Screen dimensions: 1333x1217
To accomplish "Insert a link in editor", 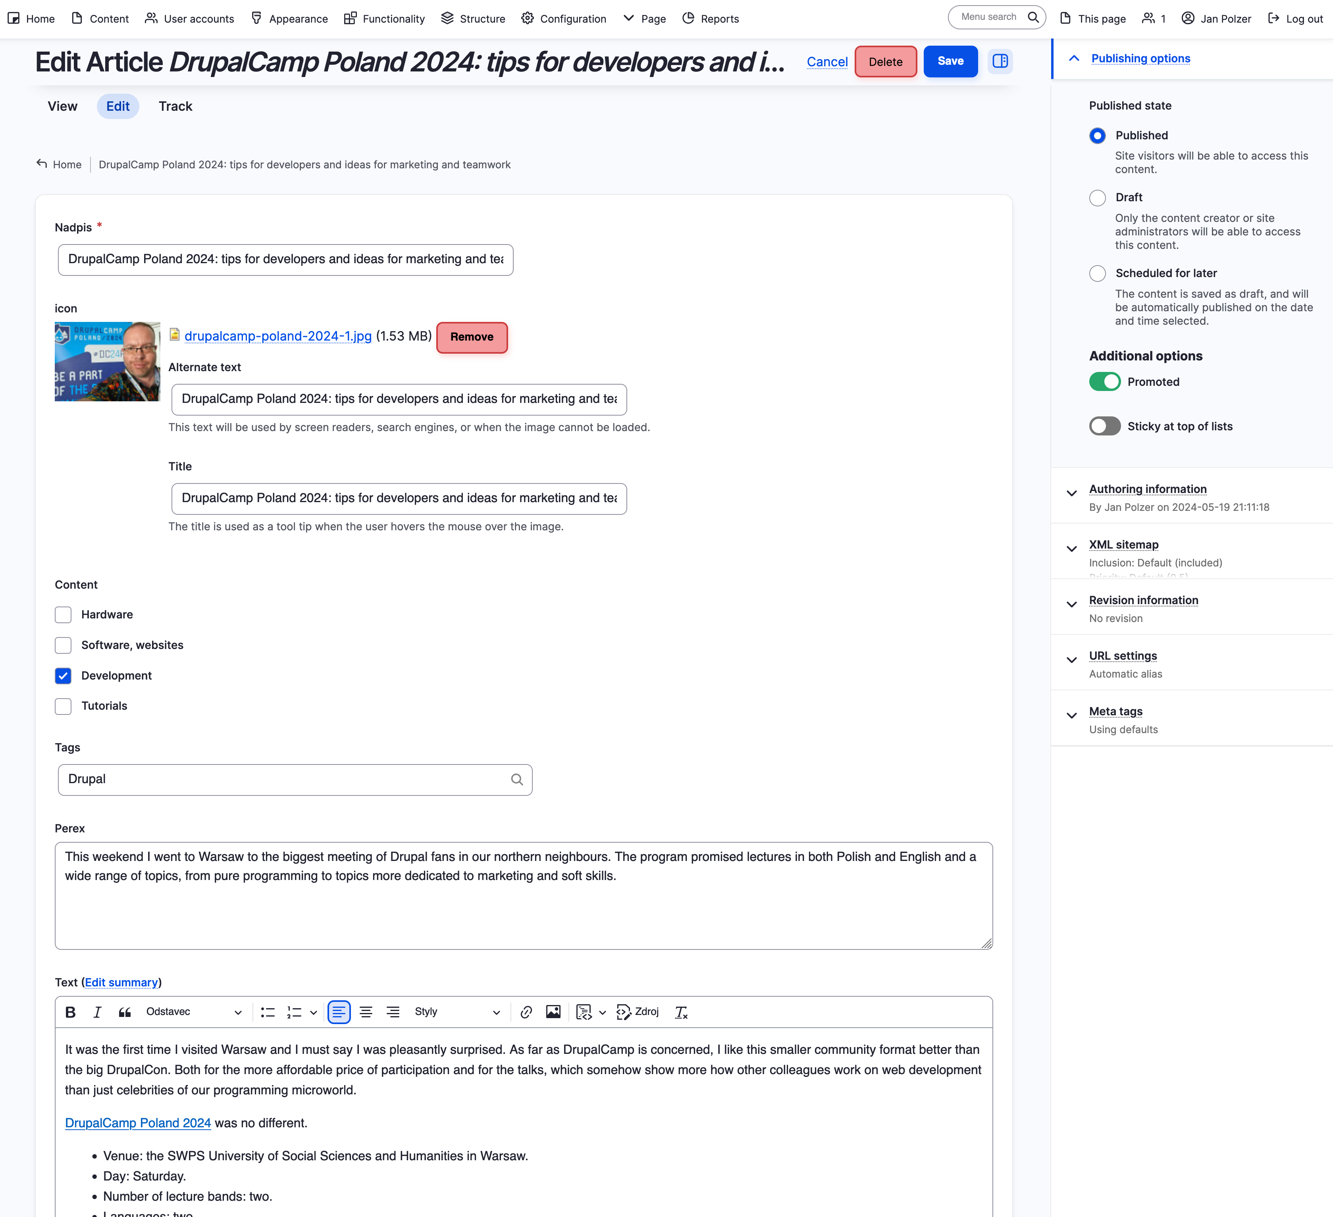I will [526, 1012].
